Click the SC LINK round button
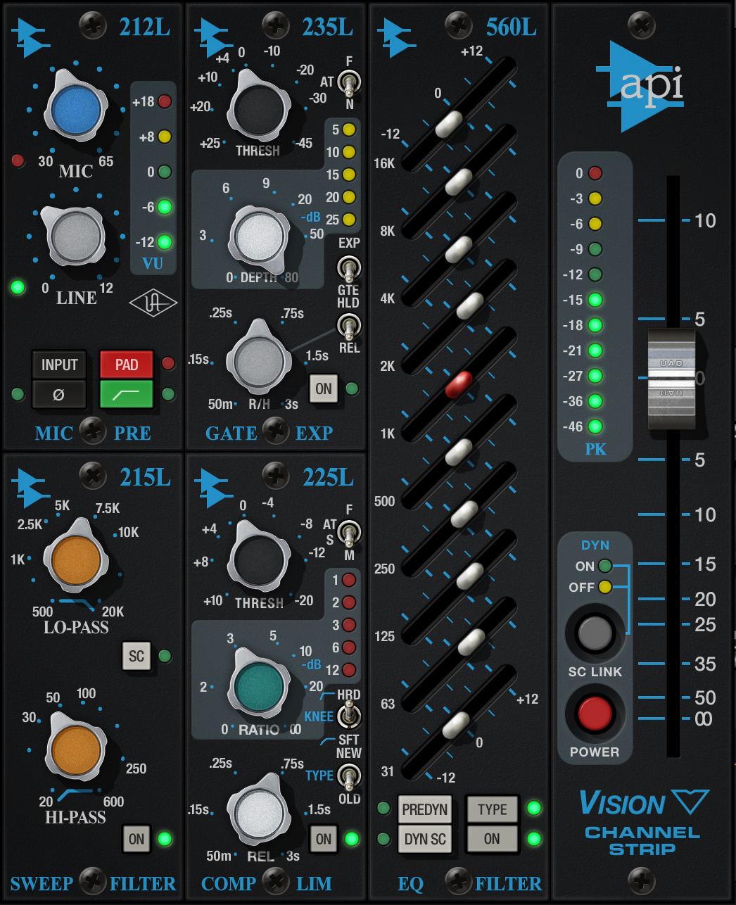Image resolution: width=736 pixels, height=905 pixels. click(x=595, y=633)
